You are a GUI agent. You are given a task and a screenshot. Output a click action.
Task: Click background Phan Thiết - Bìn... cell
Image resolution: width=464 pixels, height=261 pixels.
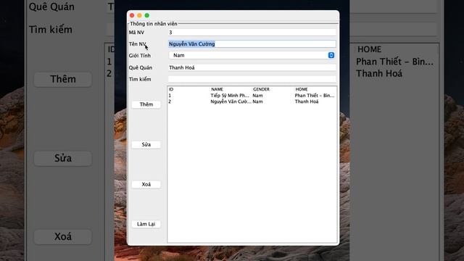click(394, 62)
